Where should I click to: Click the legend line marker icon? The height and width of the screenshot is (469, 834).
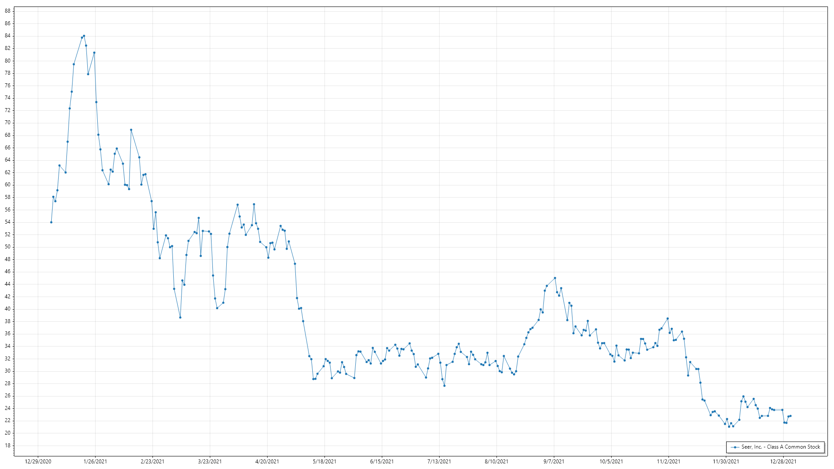pyautogui.click(x=735, y=447)
